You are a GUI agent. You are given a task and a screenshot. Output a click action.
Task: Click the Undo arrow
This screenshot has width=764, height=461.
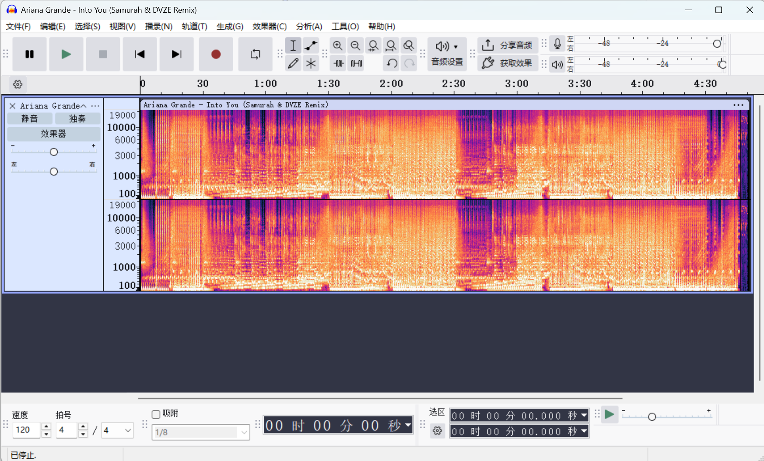(x=392, y=63)
